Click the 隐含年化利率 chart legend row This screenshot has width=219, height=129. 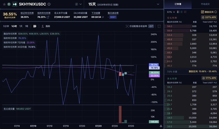[32, 34]
